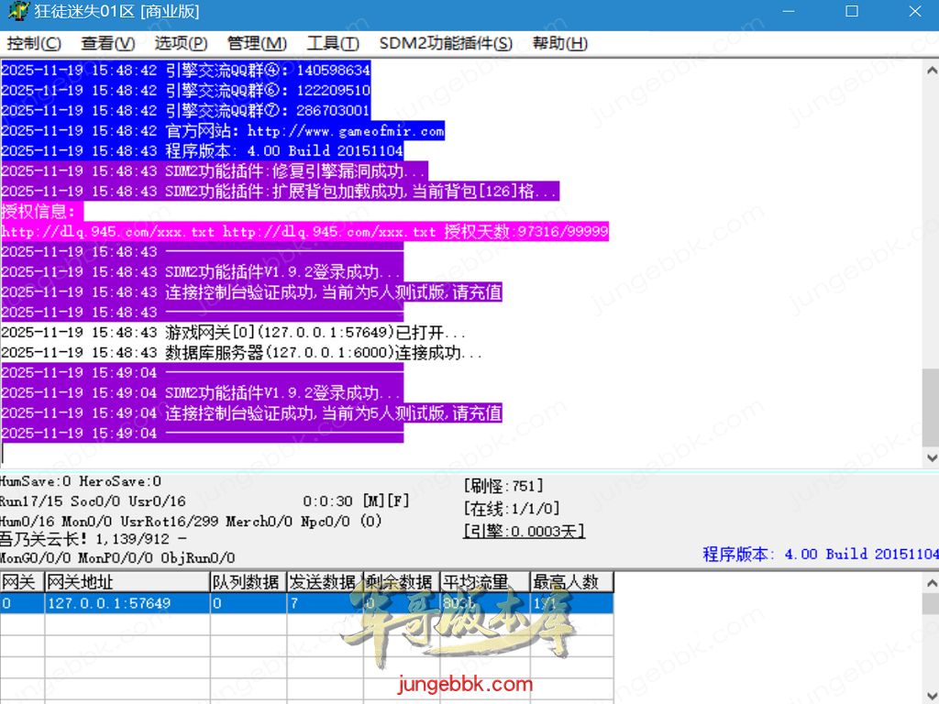The image size is (939, 704).
Task: Maximize the 狂徒迷失01区 window
Action: pos(852,12)
